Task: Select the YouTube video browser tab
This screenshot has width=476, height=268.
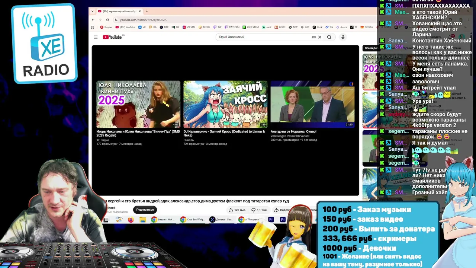Action: [x=119, y=11]
